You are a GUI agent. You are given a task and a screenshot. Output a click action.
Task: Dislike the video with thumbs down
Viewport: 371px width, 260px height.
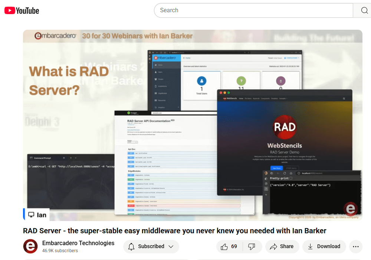coord(252,247)
